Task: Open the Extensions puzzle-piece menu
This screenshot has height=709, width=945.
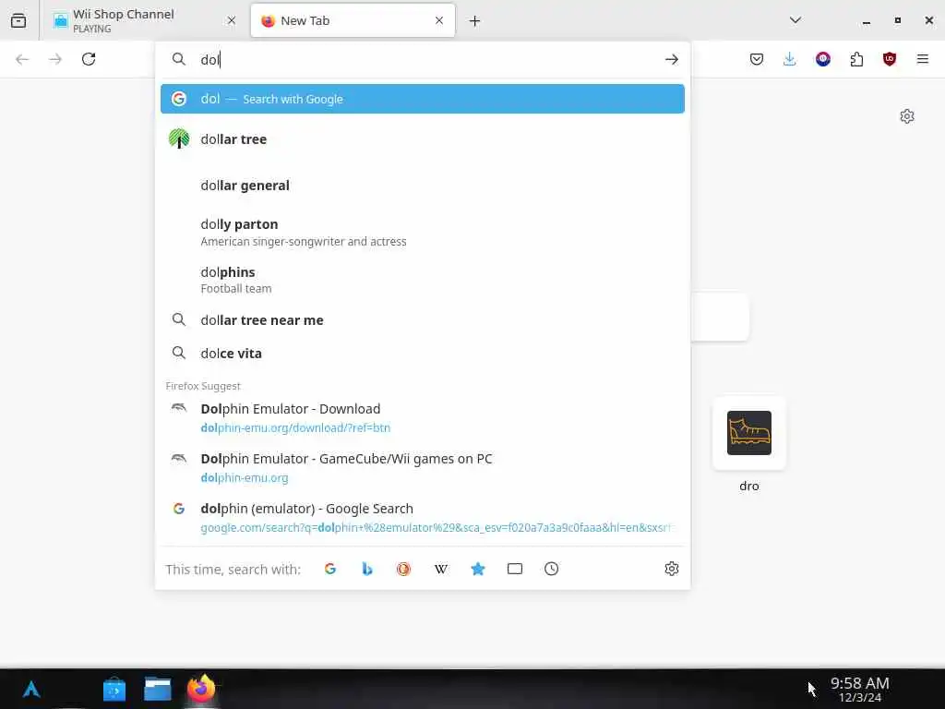Action: [x=856, y=59]
